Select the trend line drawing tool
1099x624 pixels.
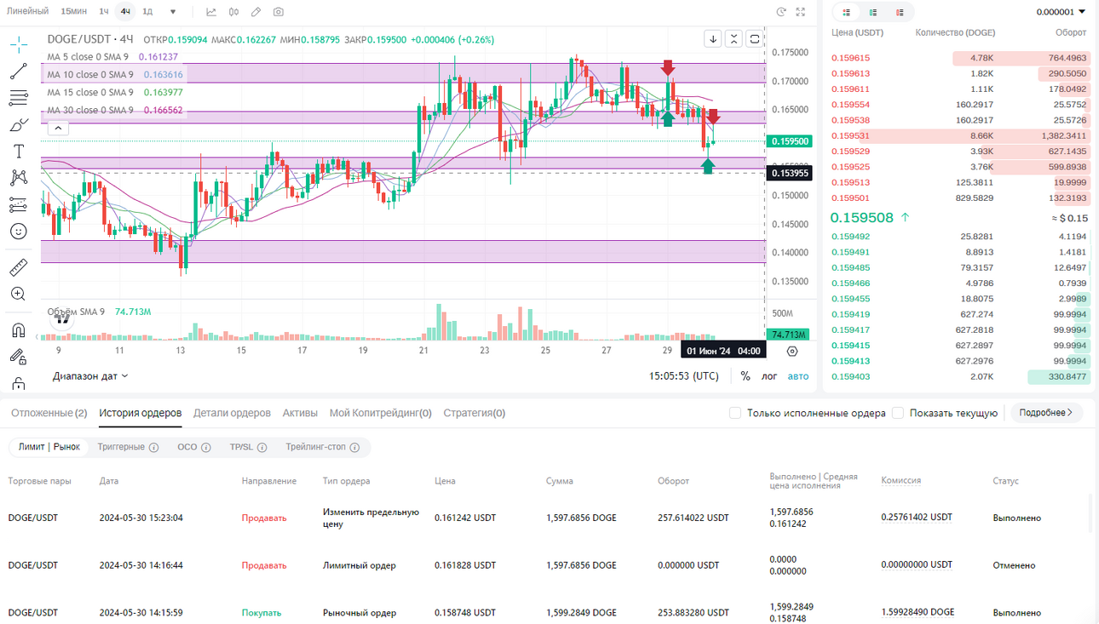(18, 72)
